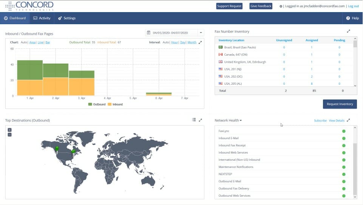
Task: Click the Request Inventory button
Action: pos(340,104)
